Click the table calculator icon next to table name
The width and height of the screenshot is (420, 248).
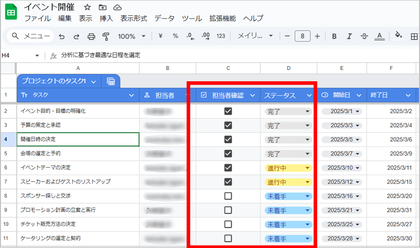[x=111, y=81]
